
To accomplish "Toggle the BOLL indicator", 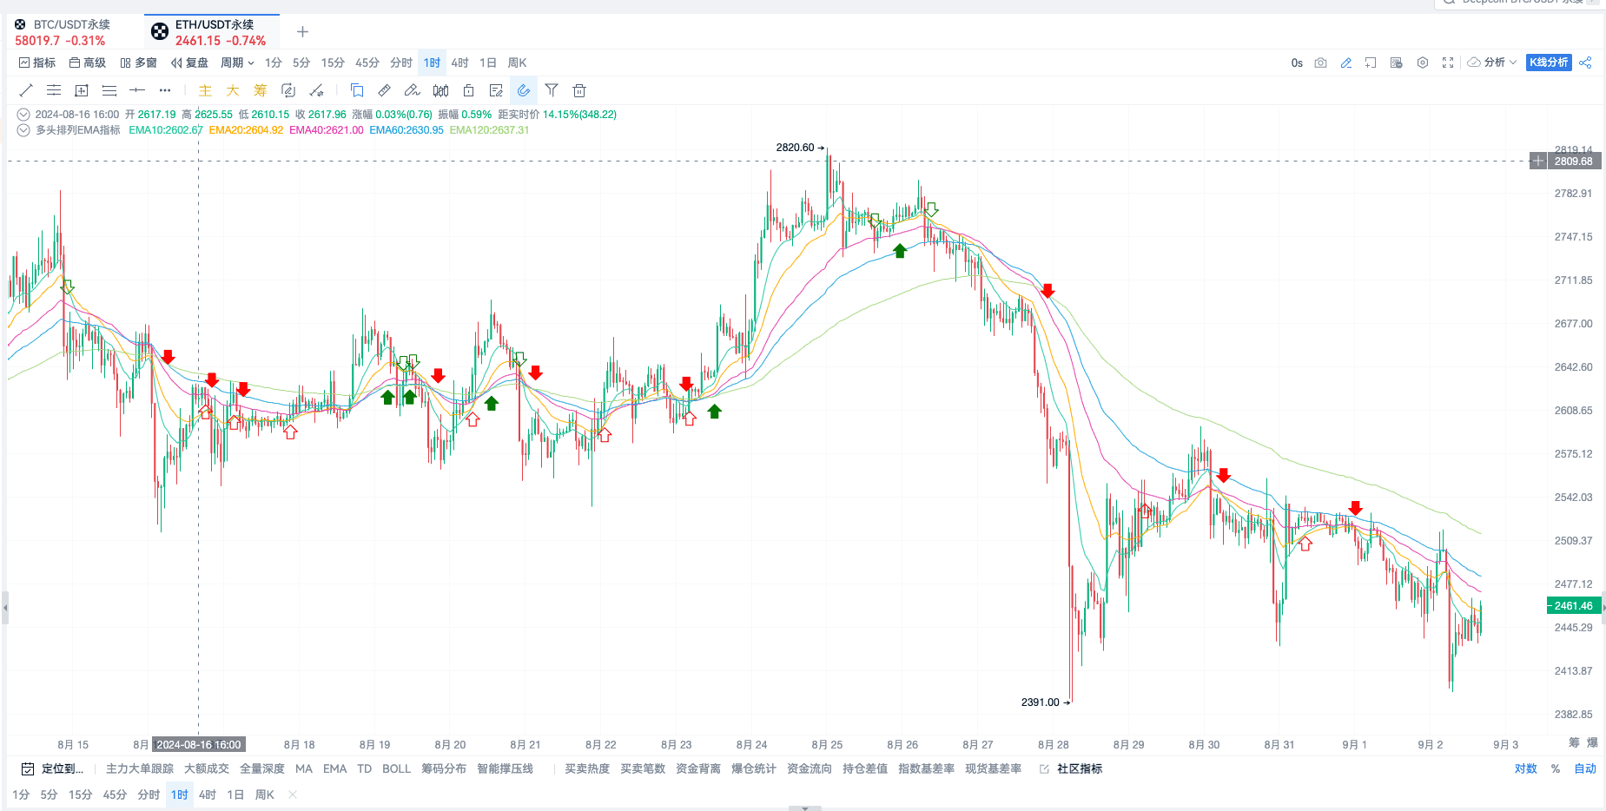I will (x=396, y=768).
